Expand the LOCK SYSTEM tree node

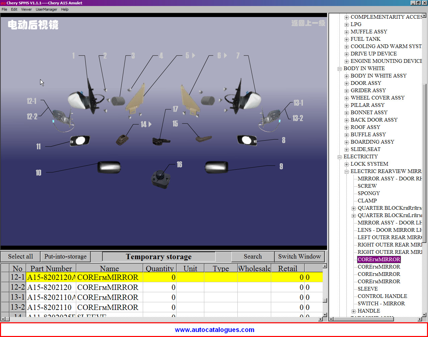pos(347,164)
